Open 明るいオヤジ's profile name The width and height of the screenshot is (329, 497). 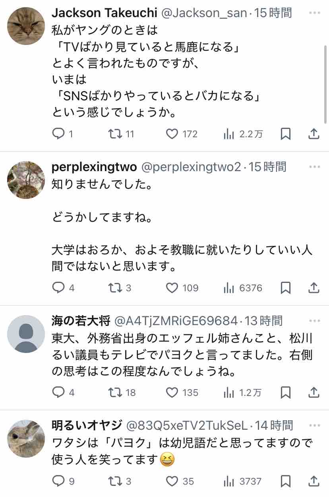click(x=87, y=425)
